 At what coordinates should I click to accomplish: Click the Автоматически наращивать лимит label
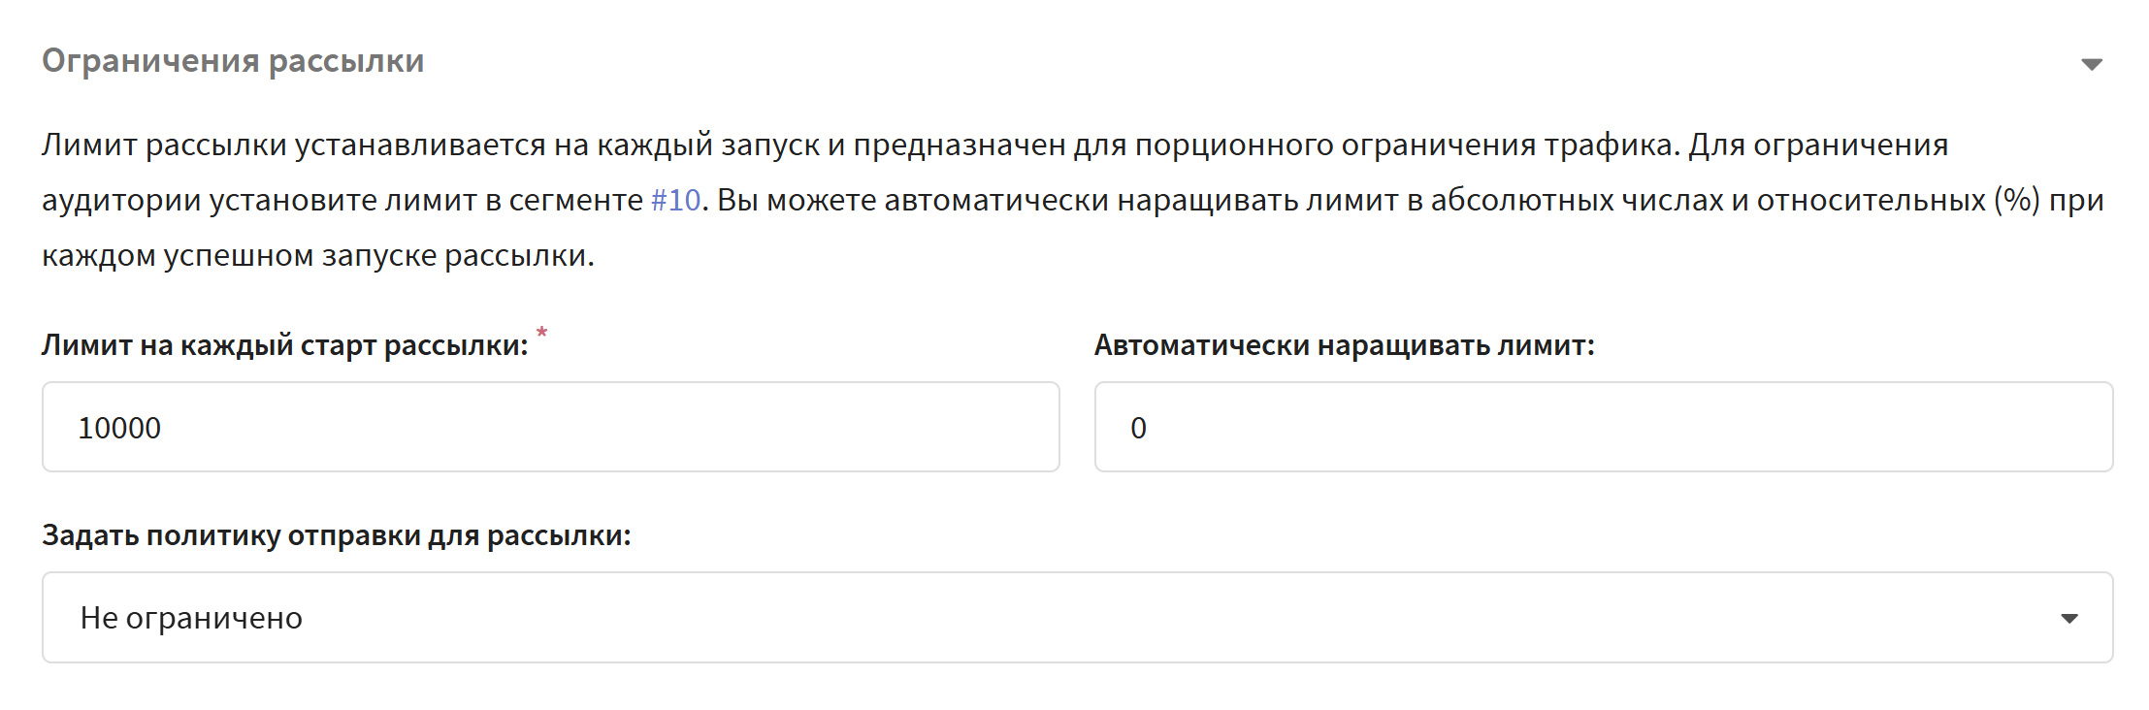coord(1344,345)
